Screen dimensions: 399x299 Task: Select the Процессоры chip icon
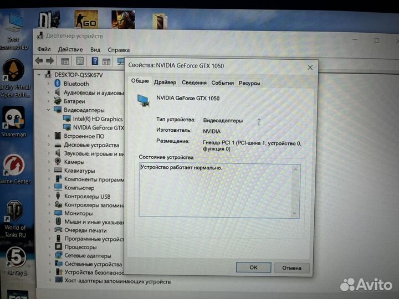coord(59,246)
